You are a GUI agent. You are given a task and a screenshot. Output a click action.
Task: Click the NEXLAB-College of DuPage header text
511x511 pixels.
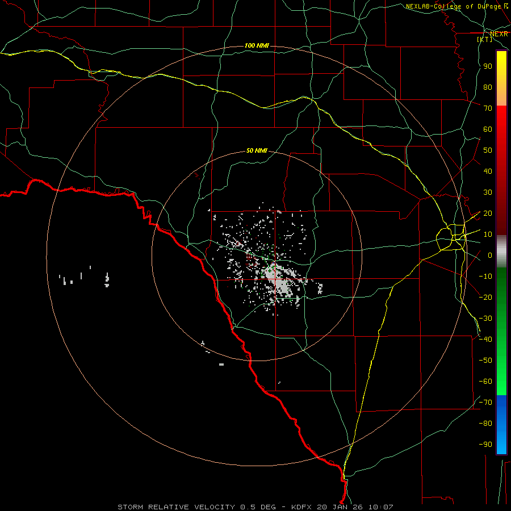(x=453, y=6)
